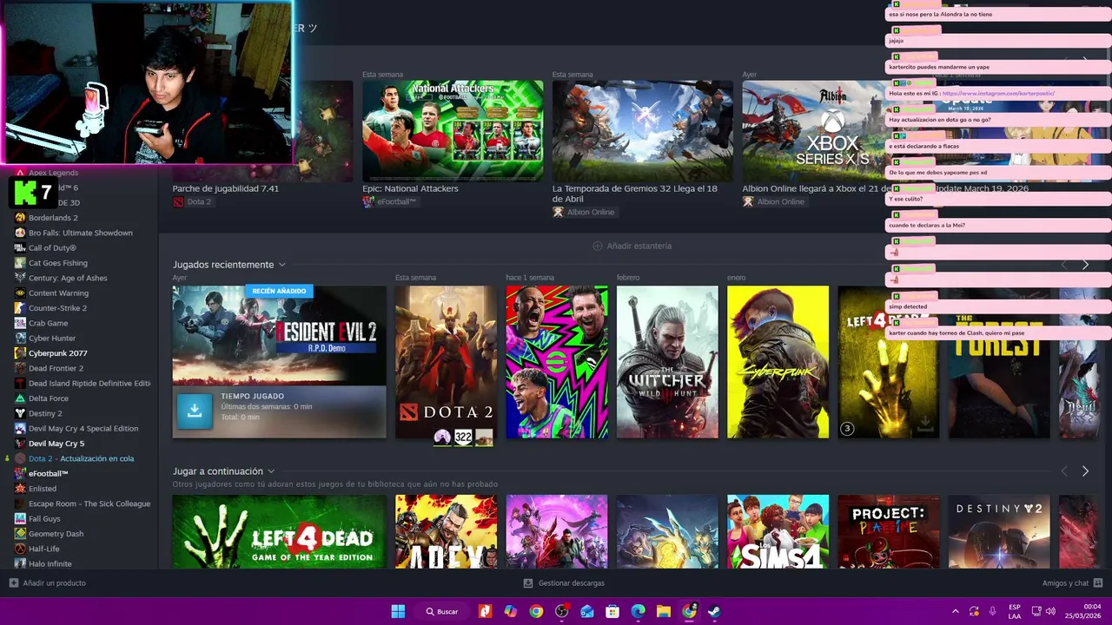Click the Content Warning game icon
Screen dimensions: 1112x625
(x=20, y=293)
